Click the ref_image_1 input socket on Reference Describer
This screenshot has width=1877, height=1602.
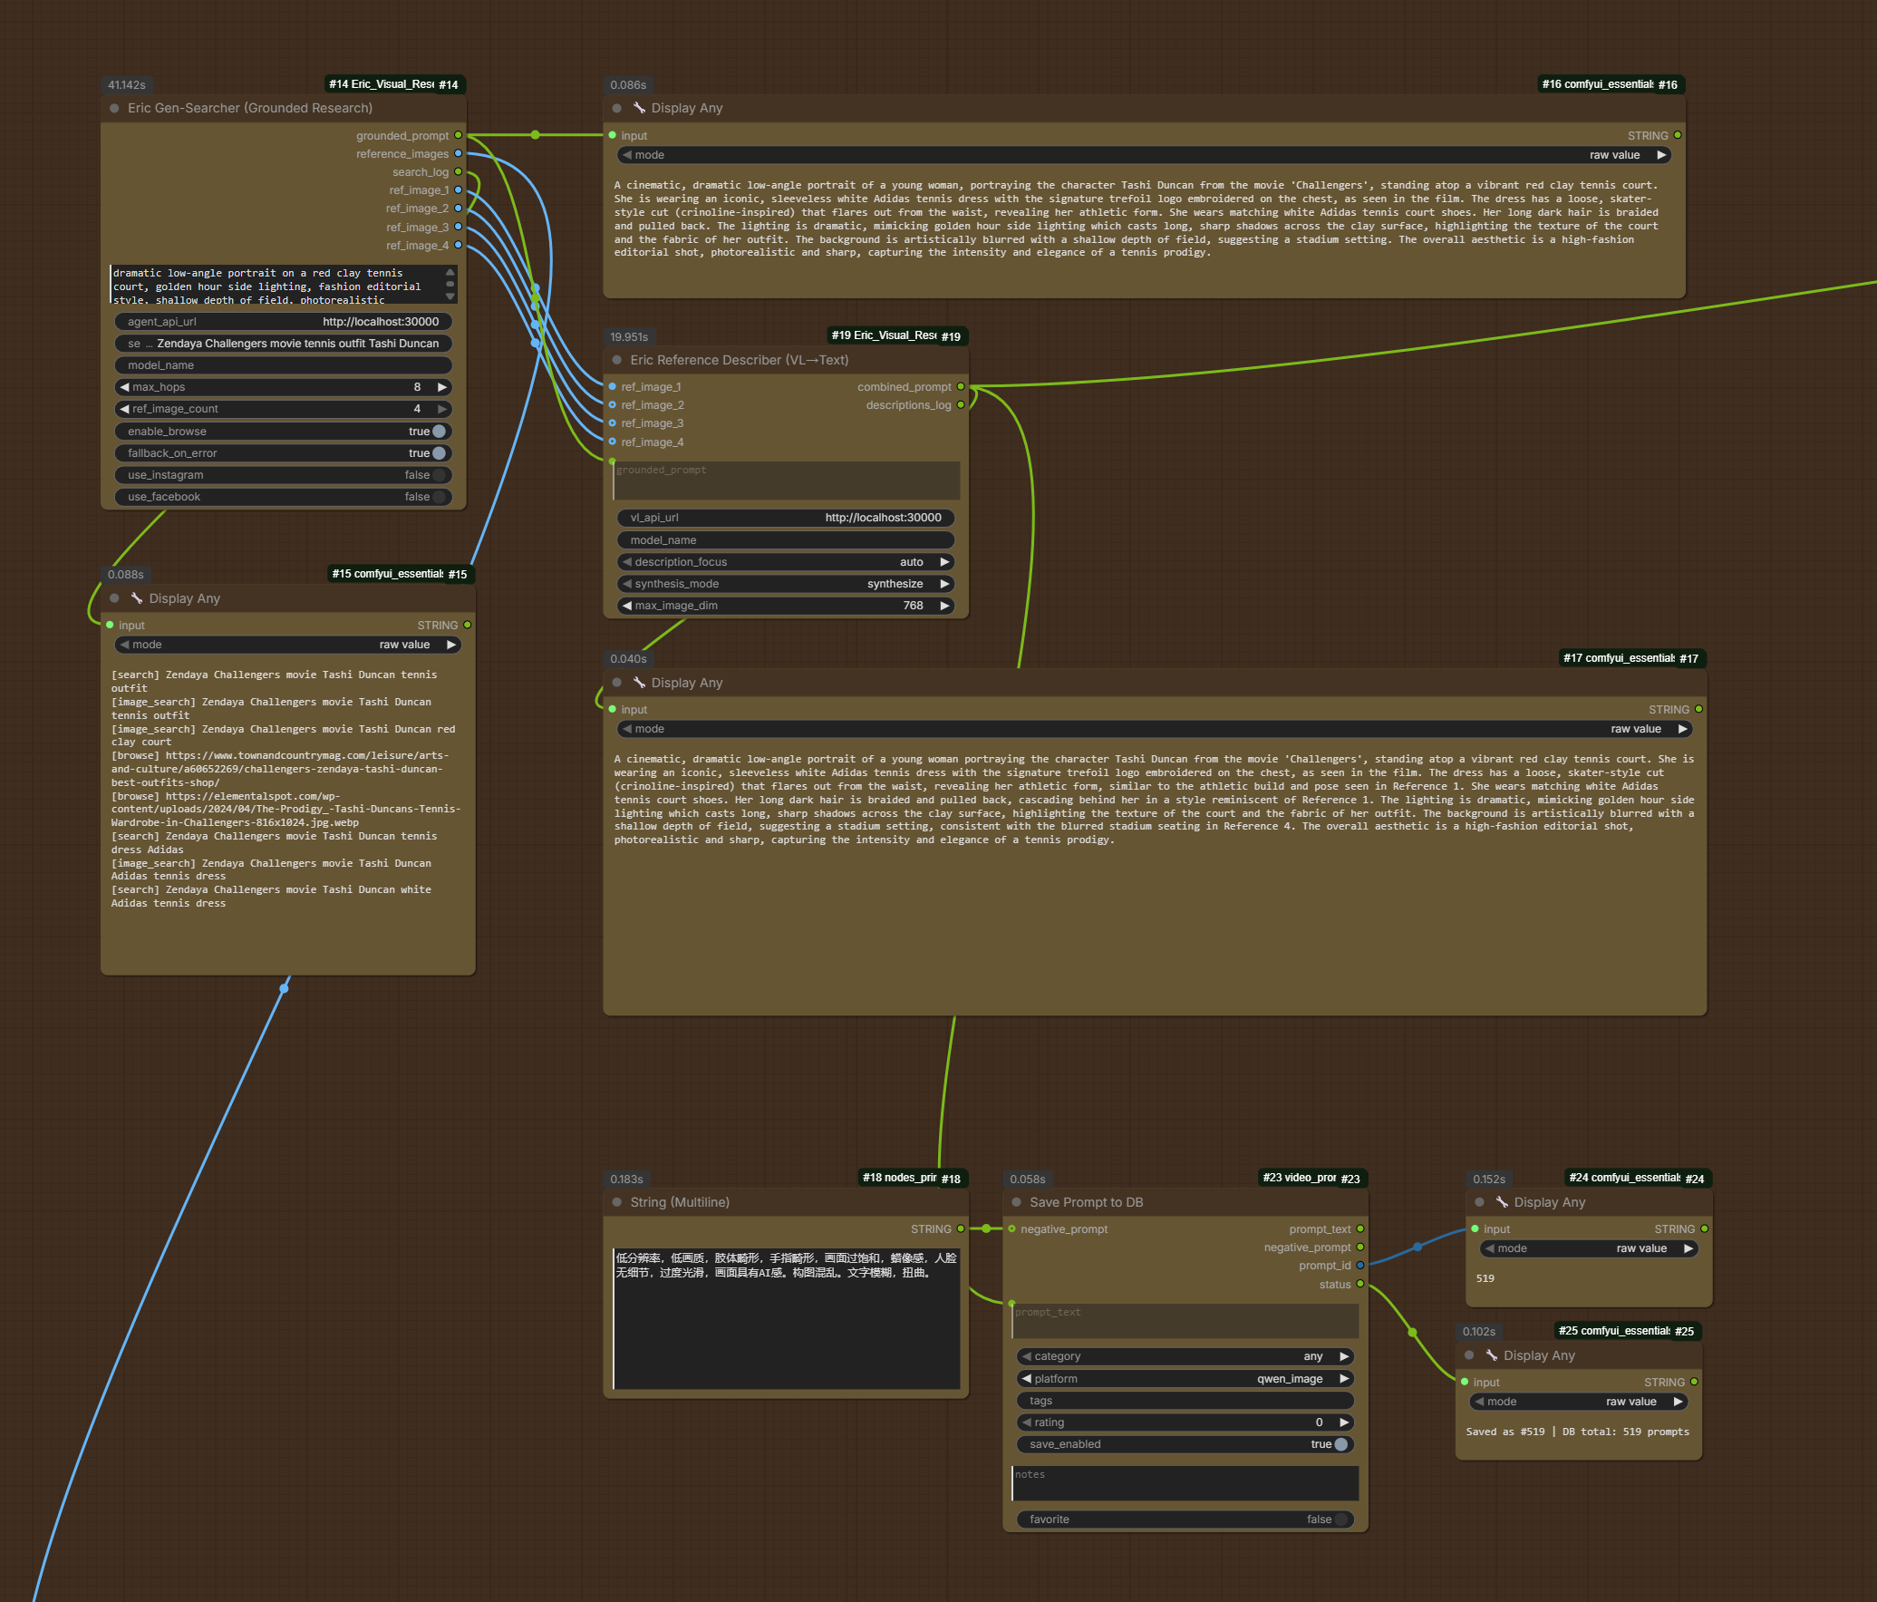tap(613, 386)
